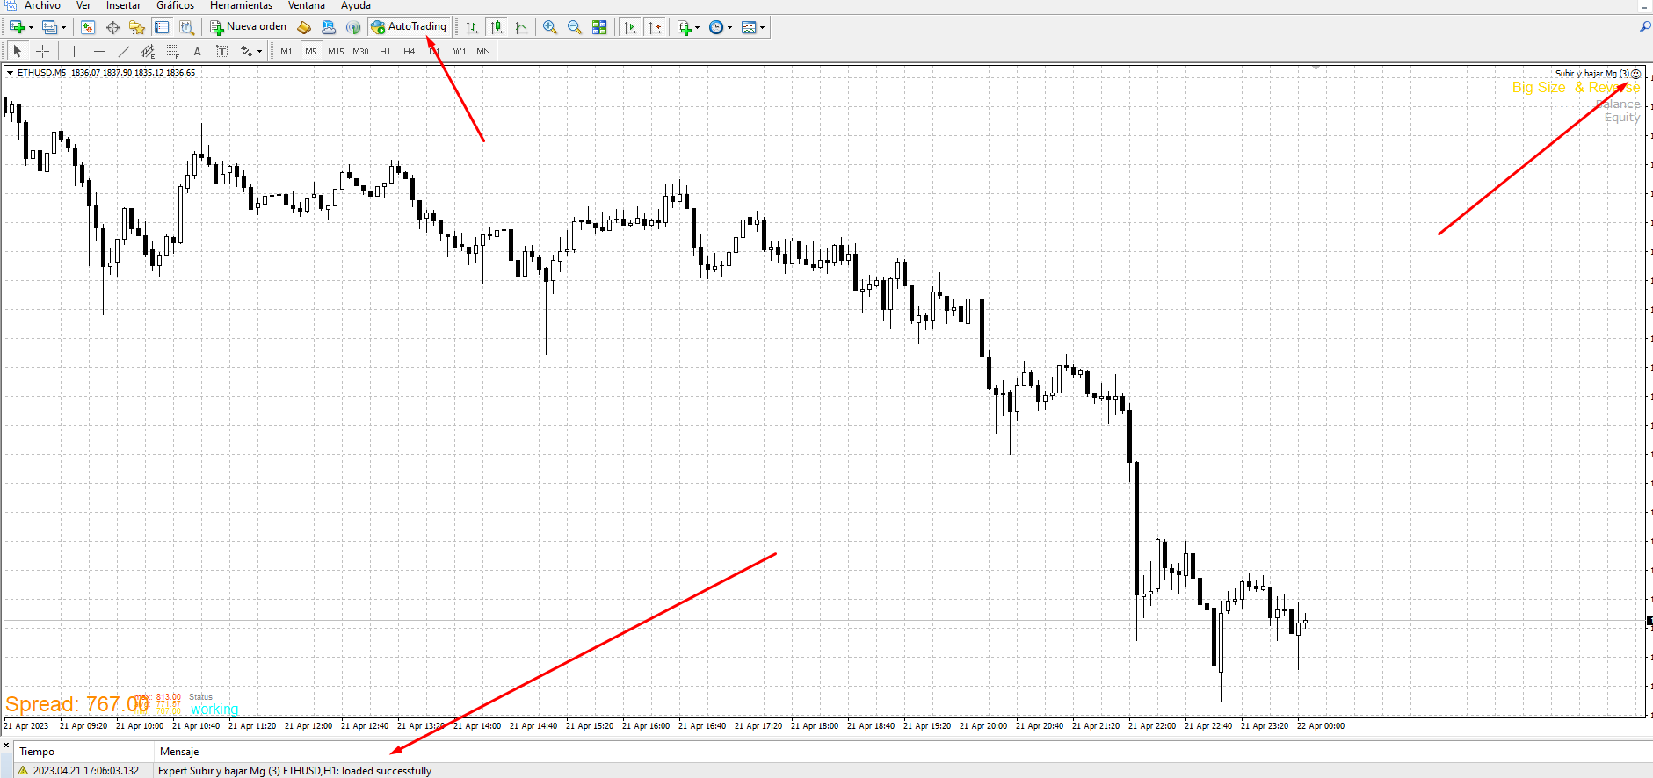Screen dimensions: 1653x778
Task: Switch to candlestick chart mode
Action: (497, 27)
